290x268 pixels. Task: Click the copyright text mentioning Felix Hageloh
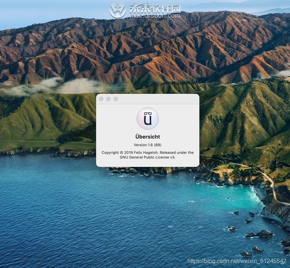pyautogui.click(x=148, y=155)
